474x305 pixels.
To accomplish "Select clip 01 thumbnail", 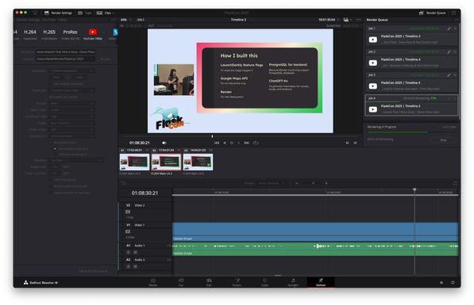I will click(134, 162).
